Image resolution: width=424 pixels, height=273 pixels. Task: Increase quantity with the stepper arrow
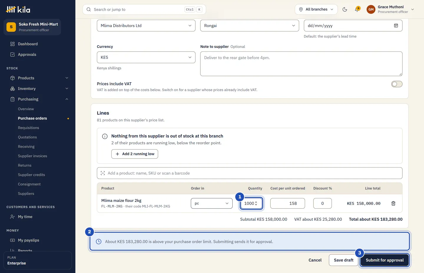point(256,202)
